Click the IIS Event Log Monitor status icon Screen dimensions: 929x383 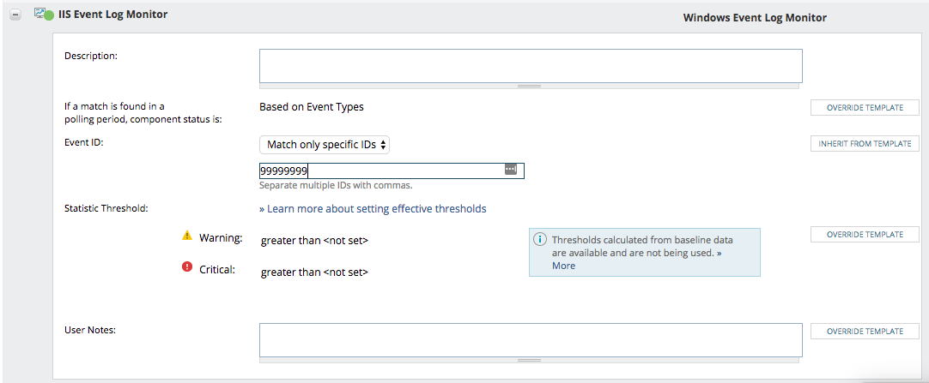point(45,15)
